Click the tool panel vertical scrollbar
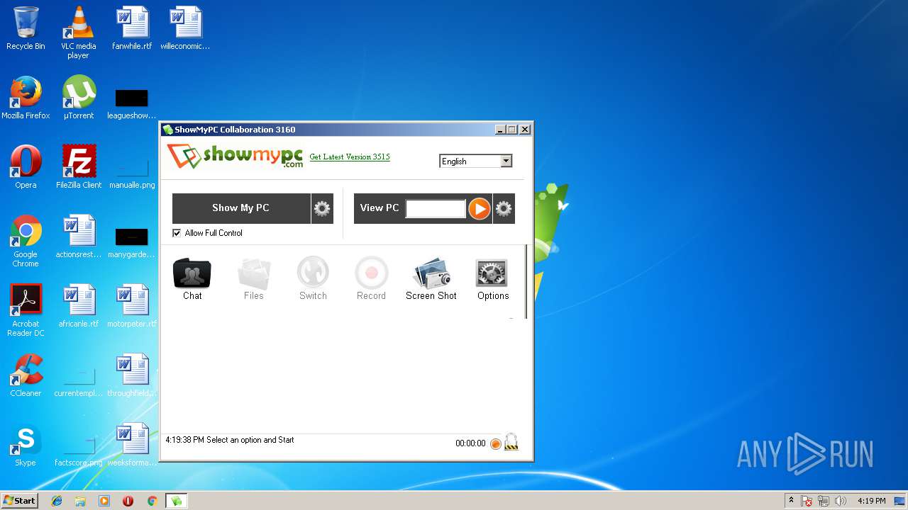 coord(526,281)
